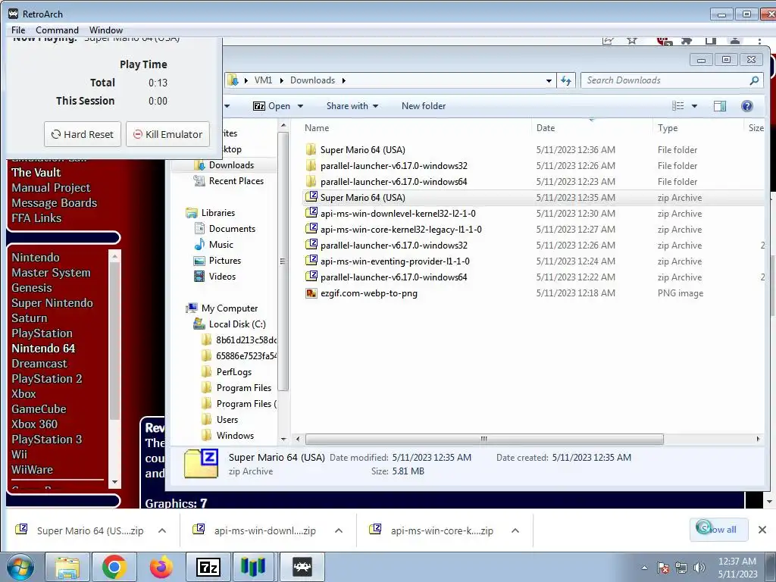This screenshot has height=582, width=776.
Task: Click the Hard Reset button
Action: (83, 134)
